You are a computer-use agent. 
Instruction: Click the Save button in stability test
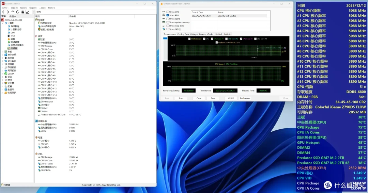pyautogui.click(x=213, y=98)
